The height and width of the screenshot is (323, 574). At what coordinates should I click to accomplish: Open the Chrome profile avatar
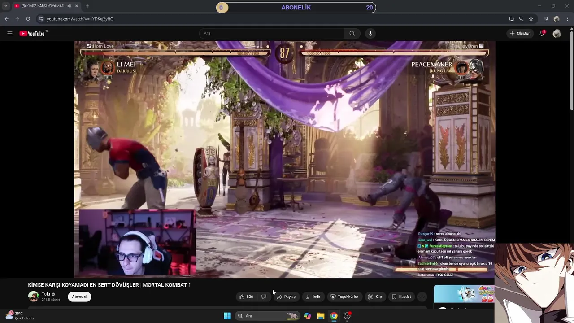pos(557,19)
